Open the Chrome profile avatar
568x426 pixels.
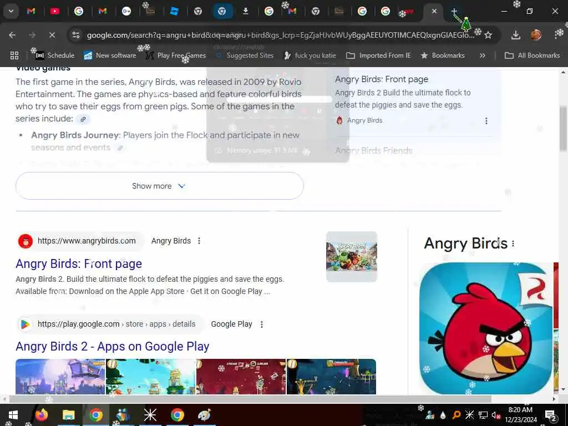pos(536,35)
